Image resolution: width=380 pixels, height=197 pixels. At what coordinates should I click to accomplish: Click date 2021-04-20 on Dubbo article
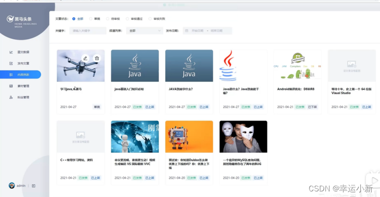tap(177, 178)
